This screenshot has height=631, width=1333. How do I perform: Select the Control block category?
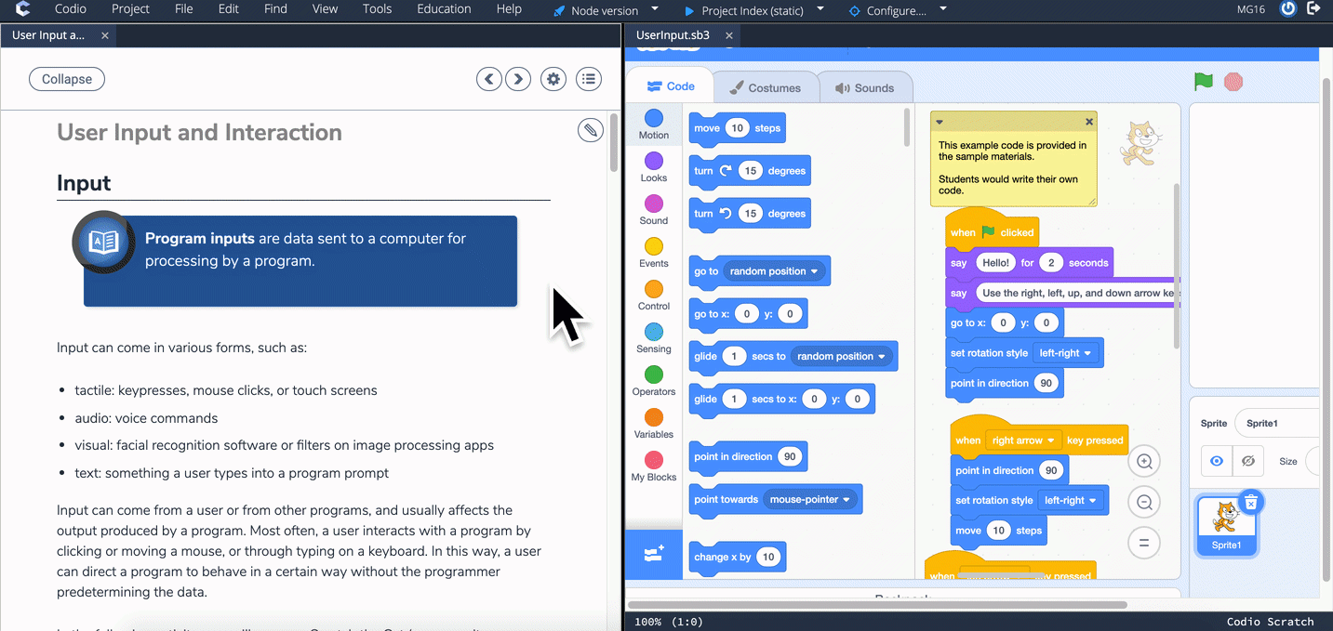pos(654,296)
